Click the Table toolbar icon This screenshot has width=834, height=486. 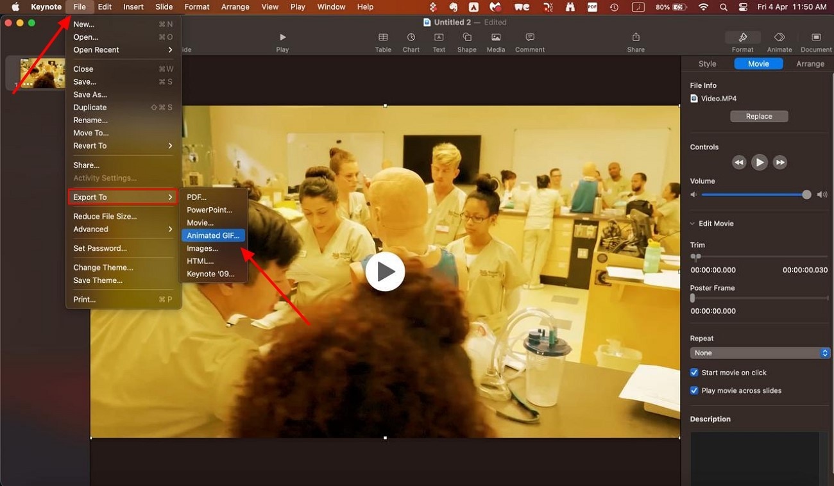(383, 42)
